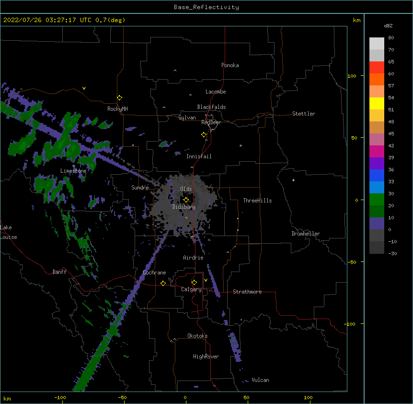
Task: Pick the yellow diamond marker below Cochrane
Action: (x=163, y=283)
